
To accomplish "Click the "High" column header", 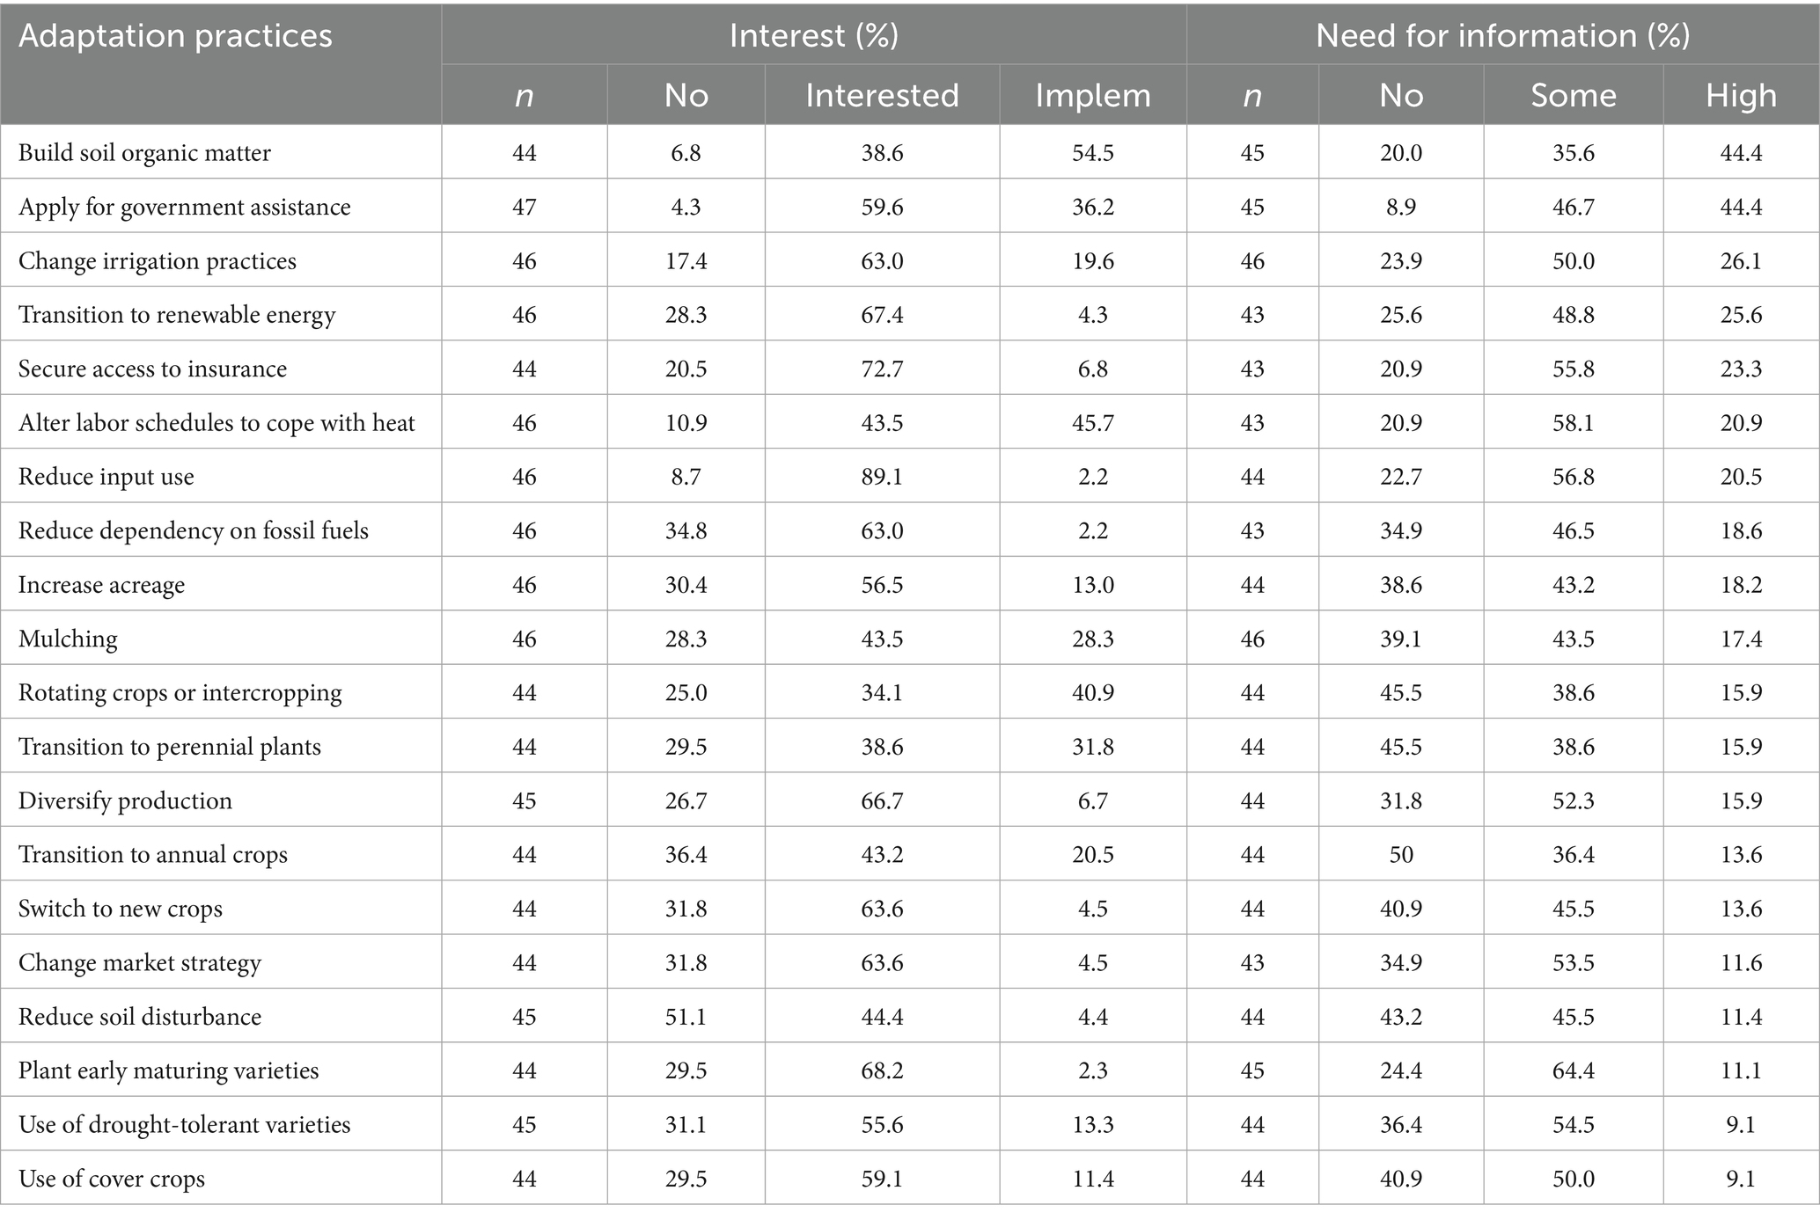I will 1741,95.
